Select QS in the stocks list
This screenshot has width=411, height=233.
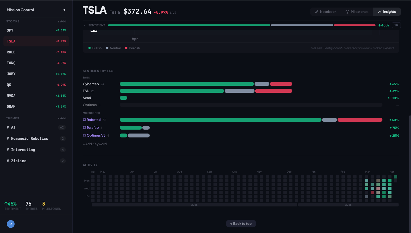click(x=36, y=85)
